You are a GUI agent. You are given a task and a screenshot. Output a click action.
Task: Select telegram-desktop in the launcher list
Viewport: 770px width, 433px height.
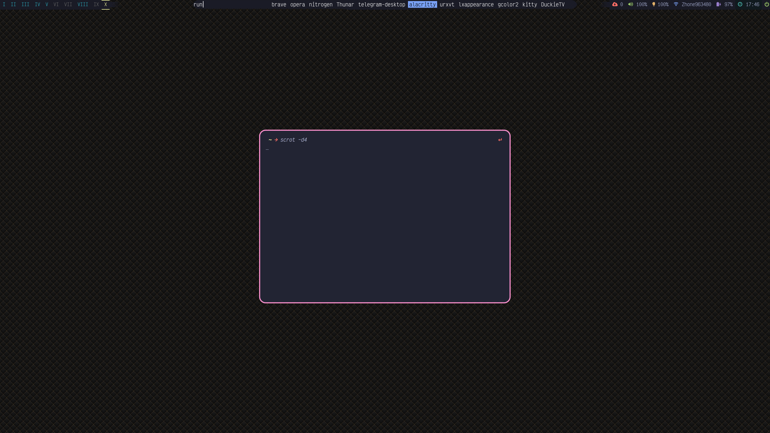(x=382, y=5)
